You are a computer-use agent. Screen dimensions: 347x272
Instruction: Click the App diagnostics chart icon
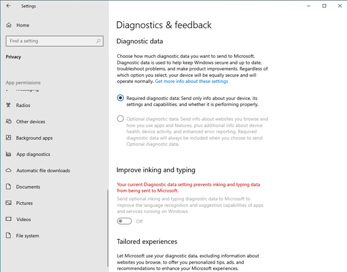point(8,154)
